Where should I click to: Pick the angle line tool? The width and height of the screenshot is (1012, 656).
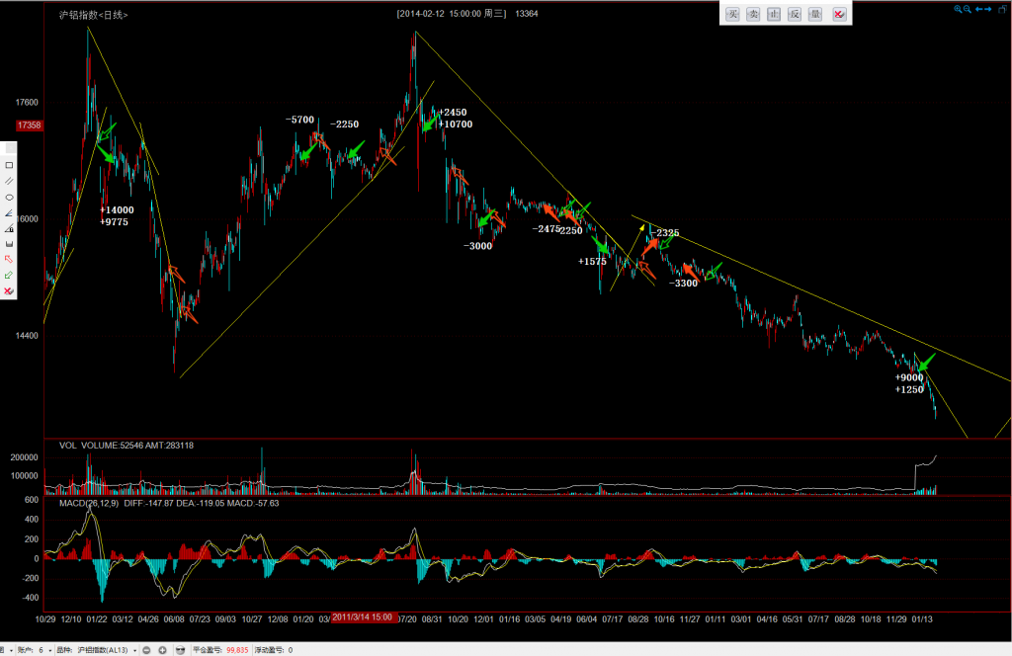9,212
